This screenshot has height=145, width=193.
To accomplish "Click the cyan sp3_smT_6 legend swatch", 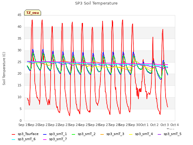I will tap(13, 140).
